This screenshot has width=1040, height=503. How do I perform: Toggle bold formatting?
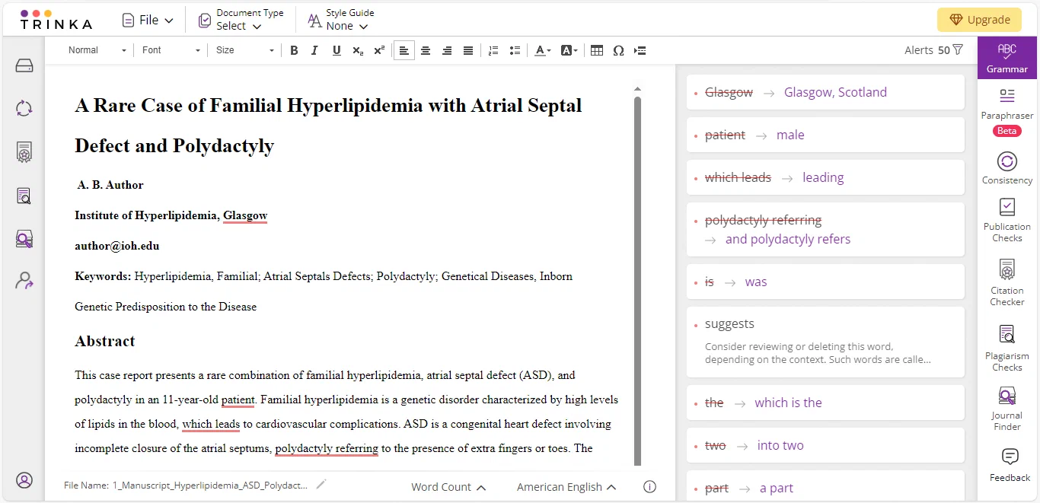click(x=294, y=51)
